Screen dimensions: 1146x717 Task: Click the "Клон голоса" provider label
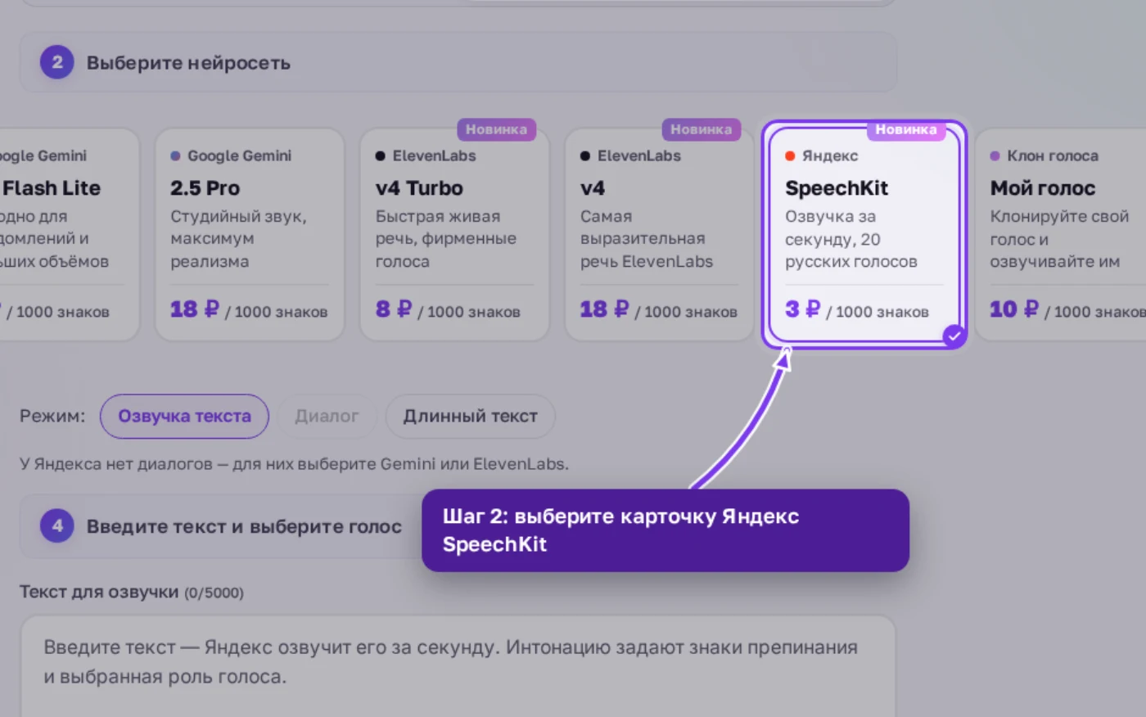(1053, 156)
